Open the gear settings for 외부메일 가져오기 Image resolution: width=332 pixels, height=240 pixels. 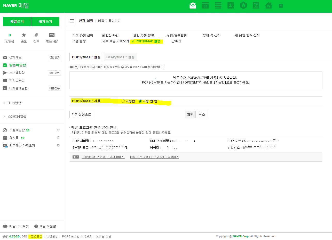58,145
